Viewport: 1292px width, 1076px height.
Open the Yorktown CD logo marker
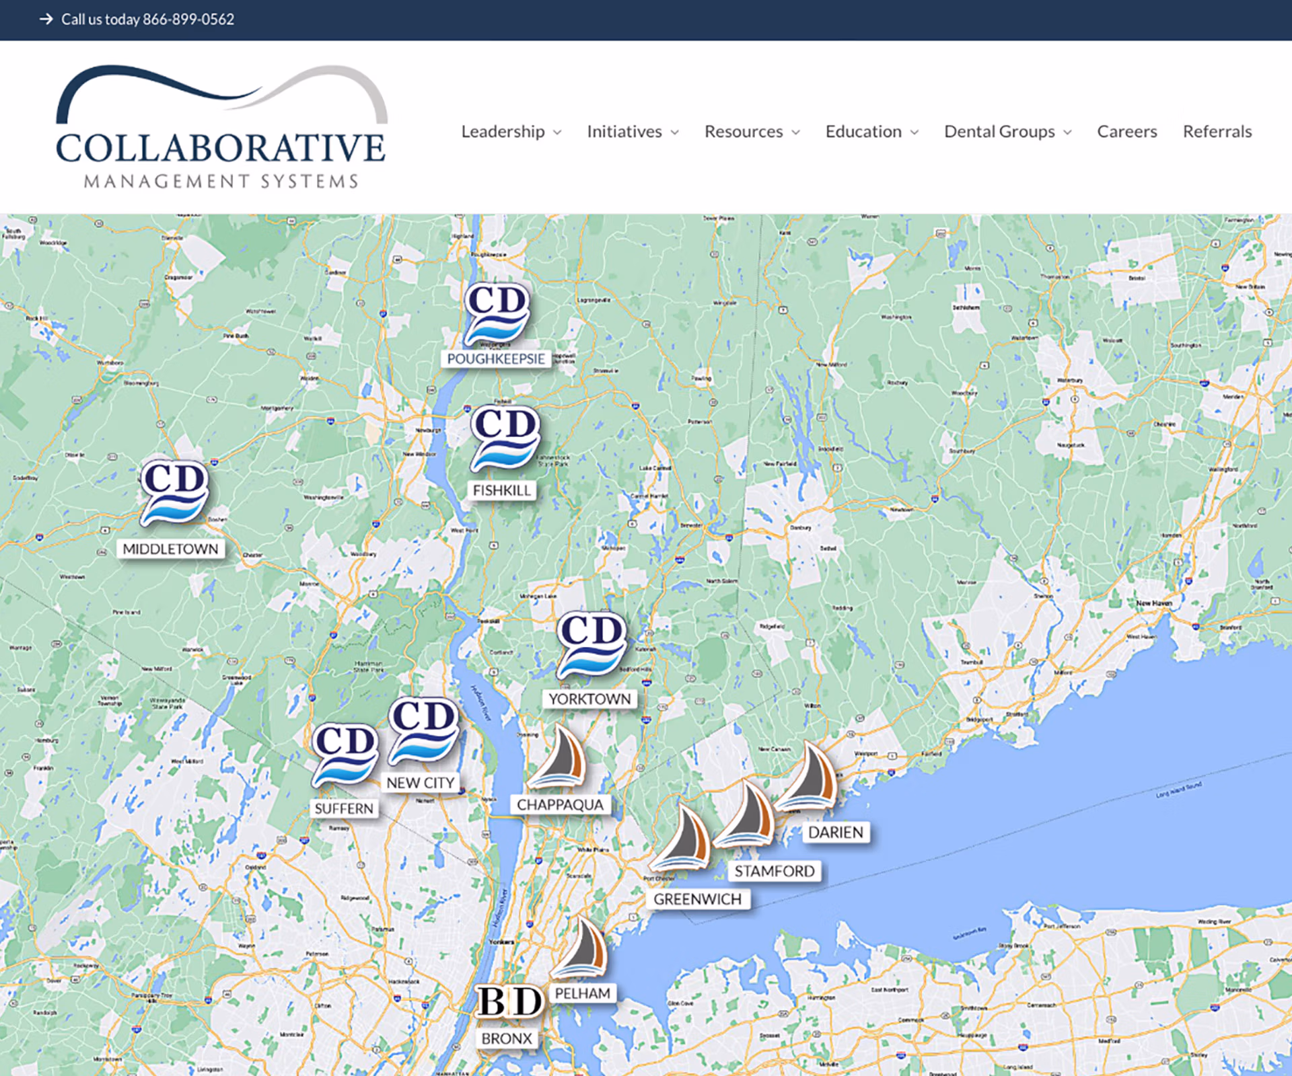coord(591,645)
